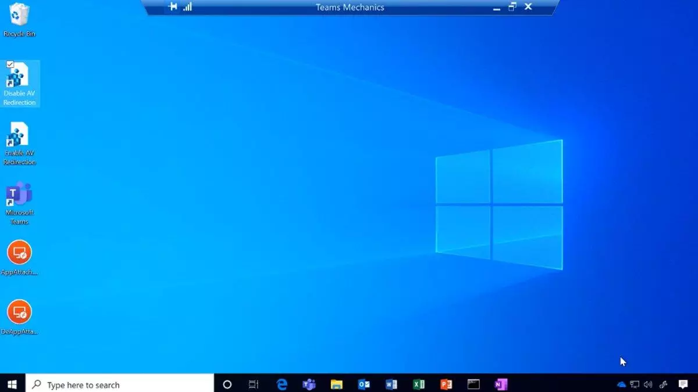The image size is (698, 392).
Task: Open Outlook from the taskbar
Action: (x=364, y=384)
